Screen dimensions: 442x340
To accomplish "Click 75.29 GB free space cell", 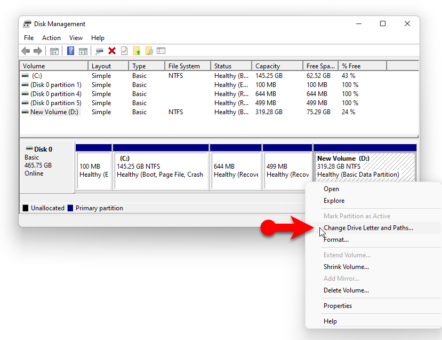I will tap(318, 112).
